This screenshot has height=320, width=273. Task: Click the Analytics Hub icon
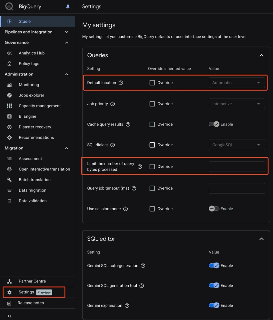10,53
